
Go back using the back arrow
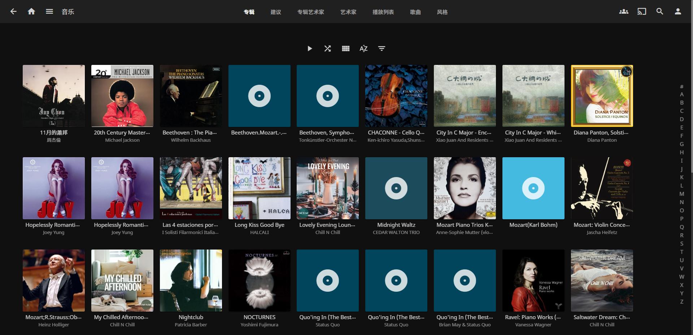click(13, 12)
